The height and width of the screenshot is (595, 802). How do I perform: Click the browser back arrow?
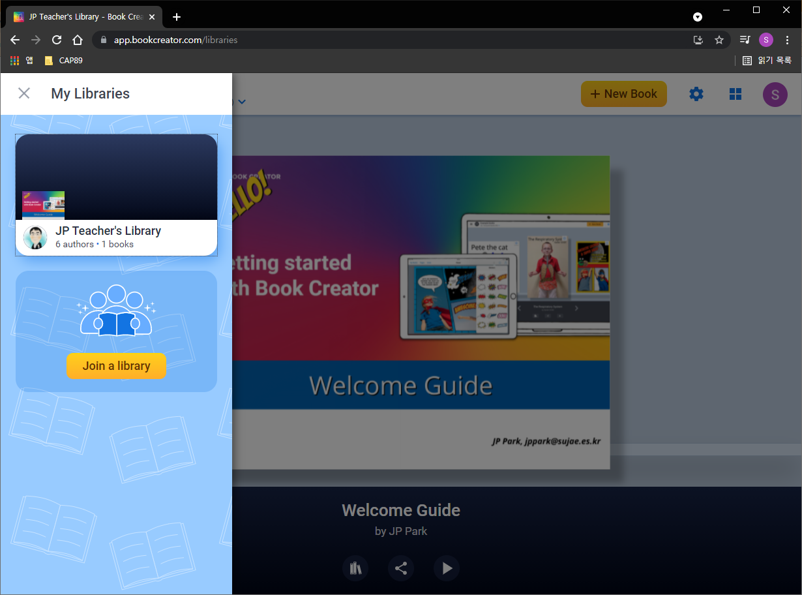[15, 40]
